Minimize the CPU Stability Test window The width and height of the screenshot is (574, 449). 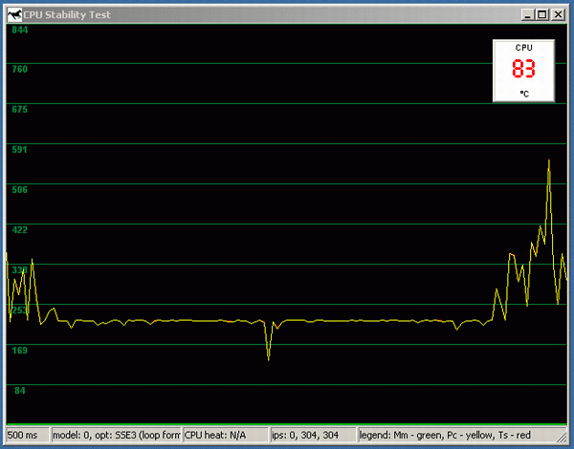point(526,14)
